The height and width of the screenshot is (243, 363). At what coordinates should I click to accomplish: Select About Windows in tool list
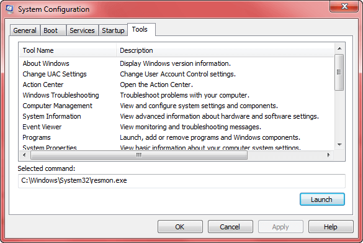176,63
